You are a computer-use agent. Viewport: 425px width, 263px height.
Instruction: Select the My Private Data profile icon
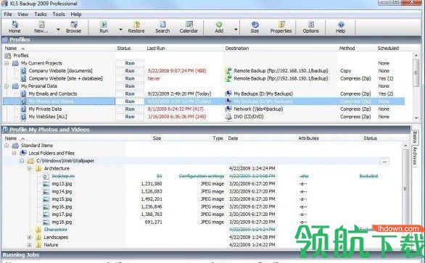pyautogui.click(x=24, y=109)
